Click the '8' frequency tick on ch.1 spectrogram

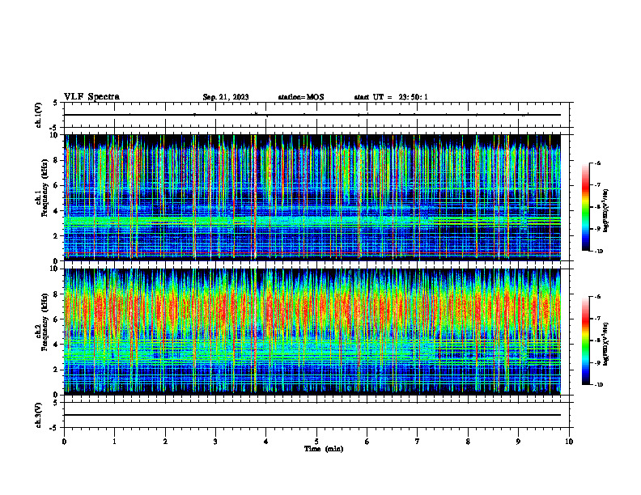click(56, 160)
